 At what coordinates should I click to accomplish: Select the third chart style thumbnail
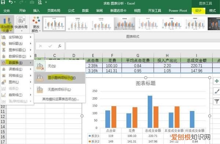point(101,24)
